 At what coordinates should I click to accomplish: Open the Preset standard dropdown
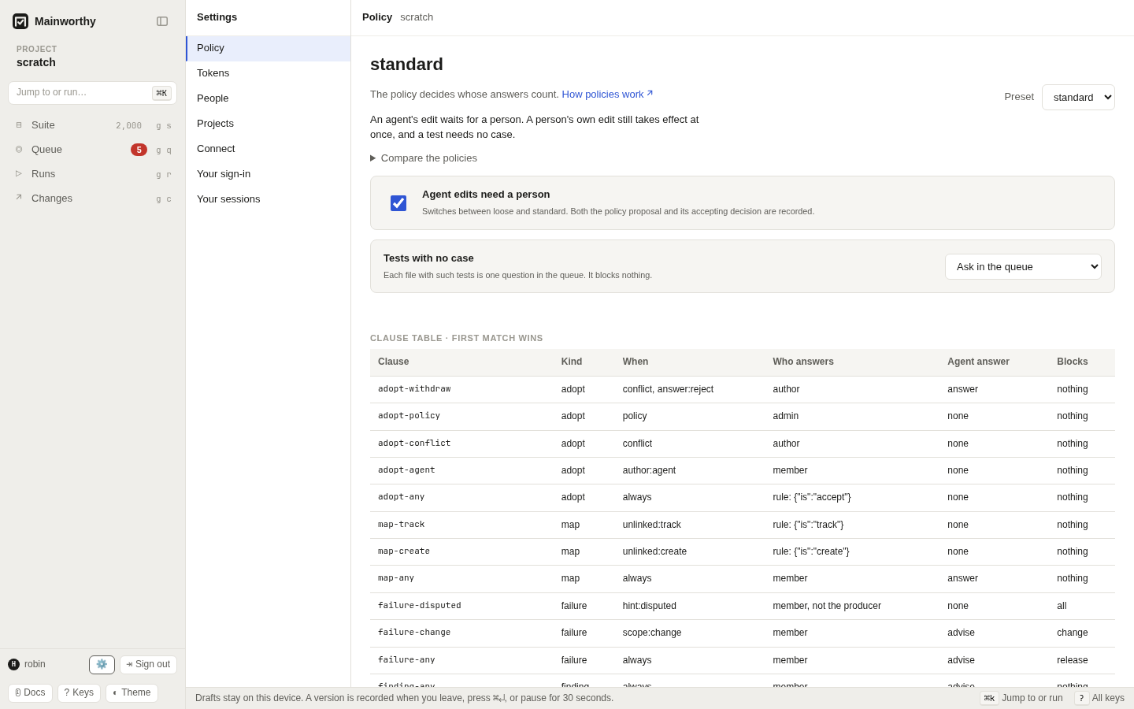[x=1078, y=97]
